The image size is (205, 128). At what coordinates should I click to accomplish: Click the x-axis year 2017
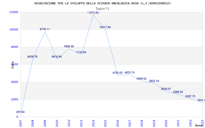pos(130,123)
